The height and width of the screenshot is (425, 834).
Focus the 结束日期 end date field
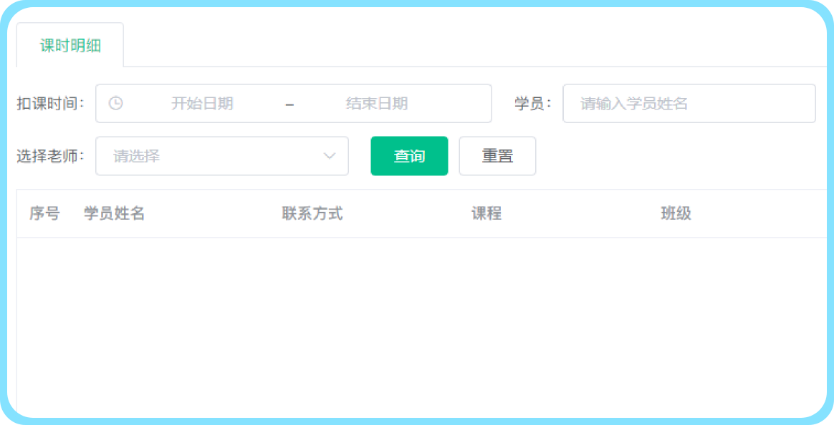click(x=377, y=103)
